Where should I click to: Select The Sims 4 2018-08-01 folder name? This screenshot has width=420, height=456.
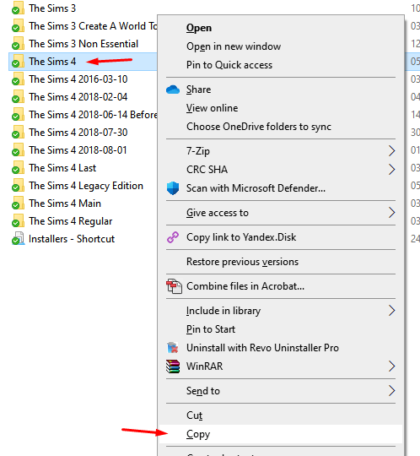78,150
